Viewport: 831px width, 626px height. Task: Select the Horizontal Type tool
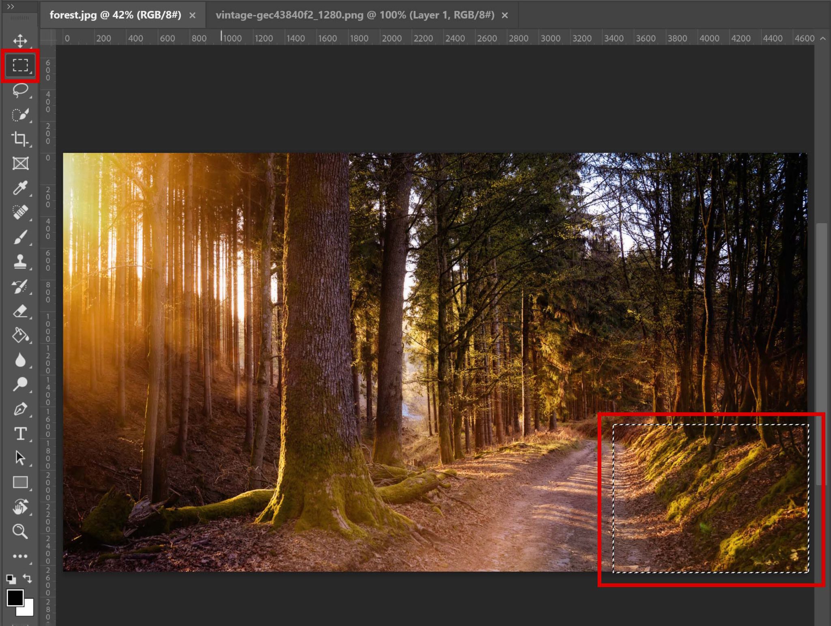click(20, 434)
